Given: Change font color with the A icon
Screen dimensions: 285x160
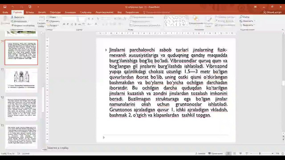Looking at the screenshot, I should tap(96, 24).
